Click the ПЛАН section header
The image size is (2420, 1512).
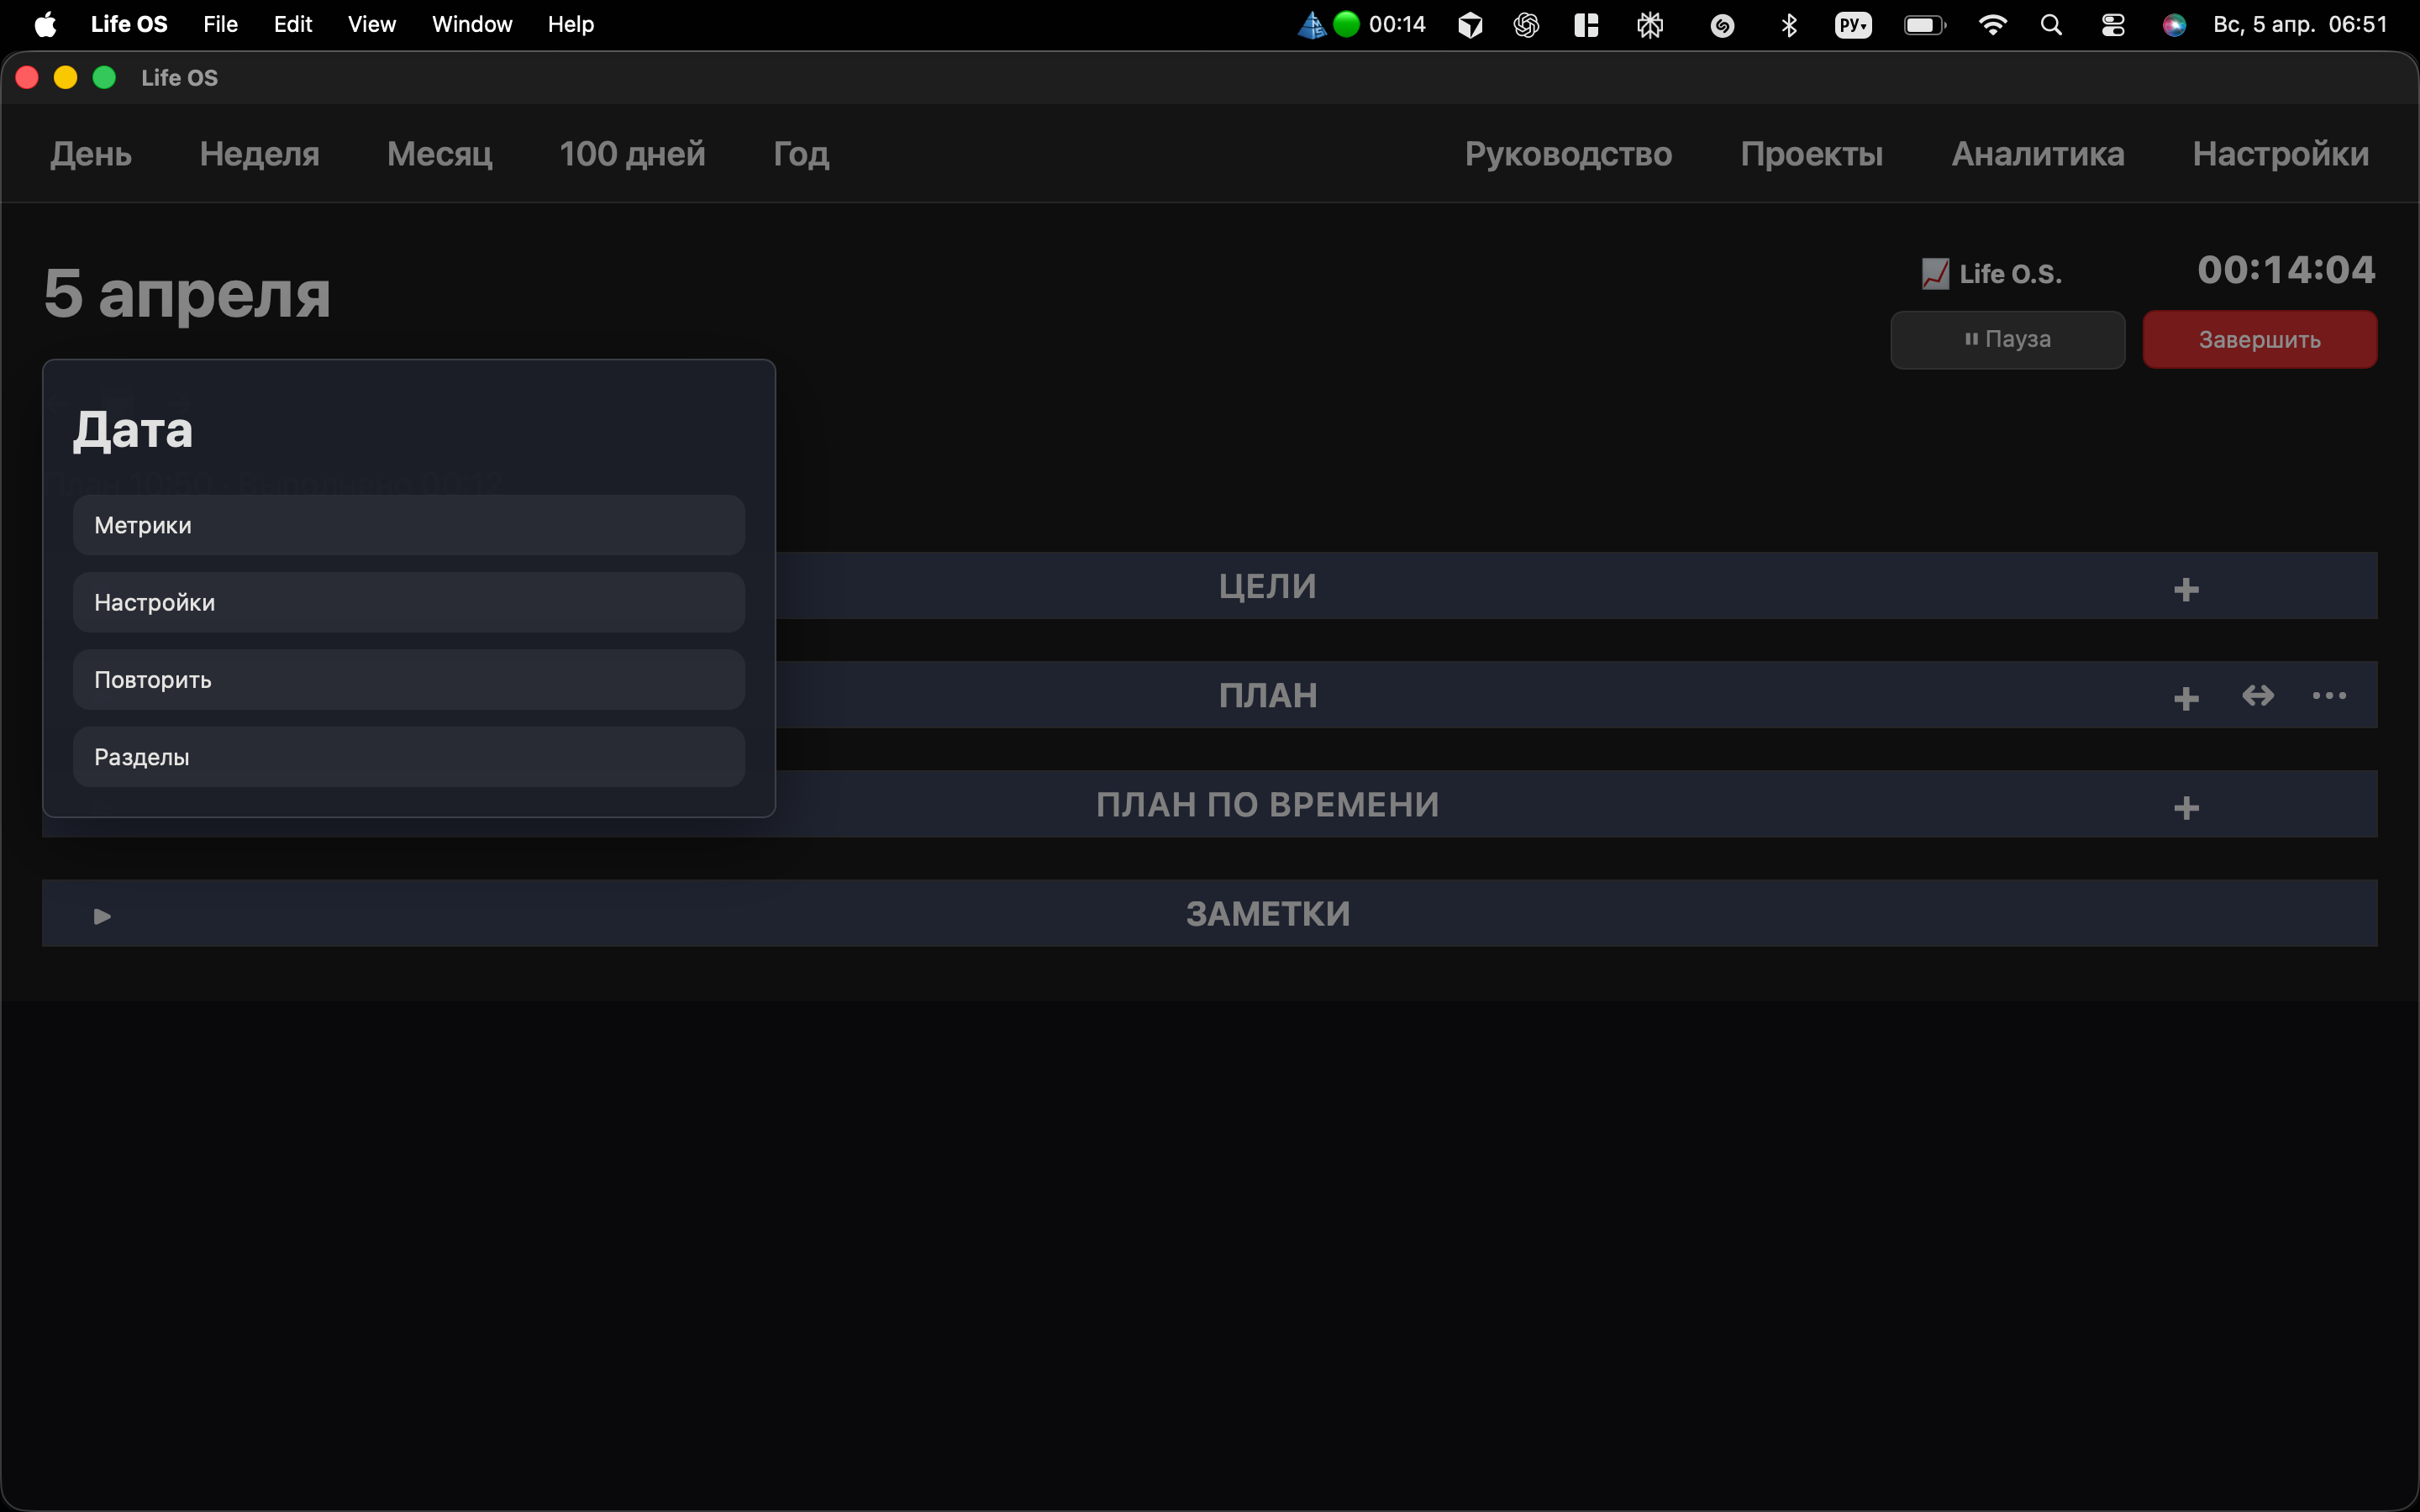coord(1268,695)
